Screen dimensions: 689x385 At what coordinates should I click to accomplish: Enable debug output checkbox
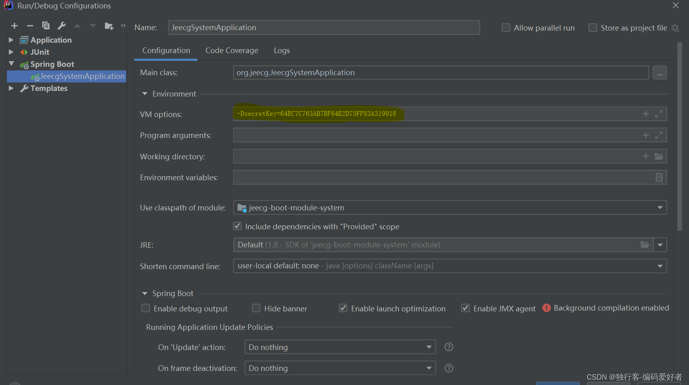(146, 308)
